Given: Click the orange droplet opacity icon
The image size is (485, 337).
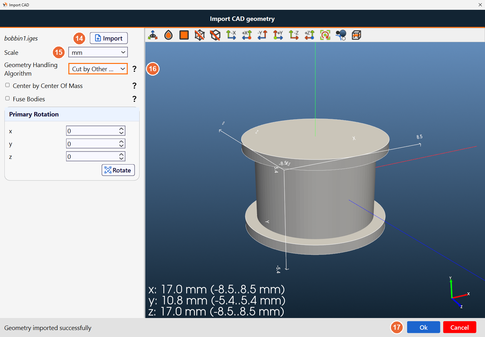Looking at the screenshot, I should point(168,35).
